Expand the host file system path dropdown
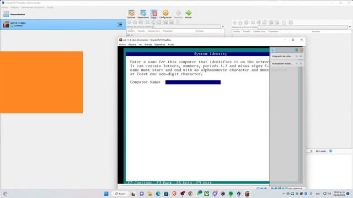 tap(223, 27)
